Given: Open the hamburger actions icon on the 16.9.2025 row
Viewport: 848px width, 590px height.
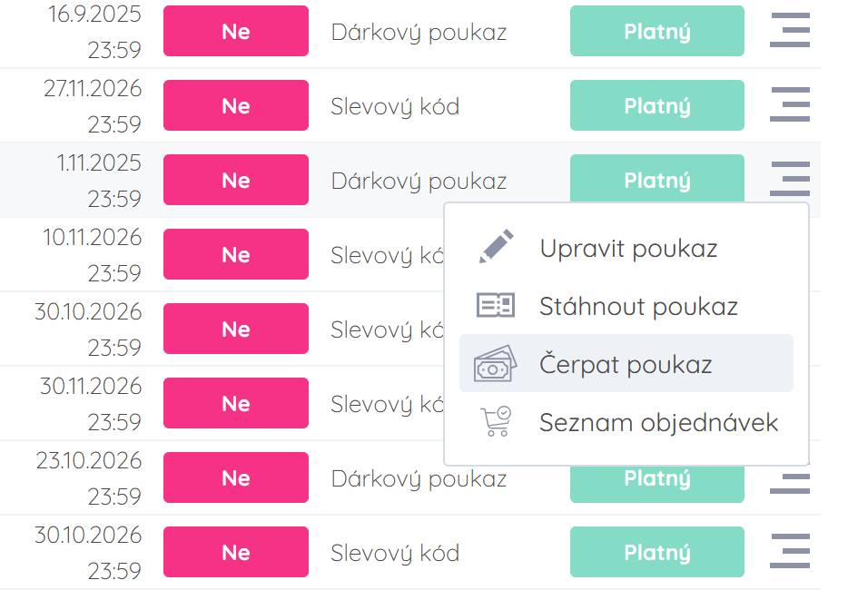Looking at the screenshot, I should (789, 30).
